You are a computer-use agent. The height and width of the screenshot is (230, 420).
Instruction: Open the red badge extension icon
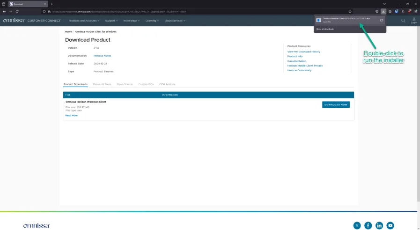[x=409, y=12]
